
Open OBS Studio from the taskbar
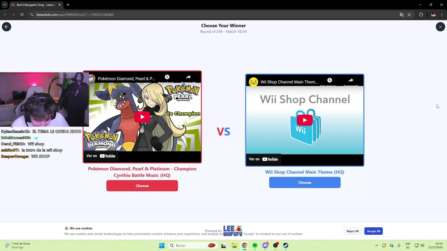coord(276,245)
